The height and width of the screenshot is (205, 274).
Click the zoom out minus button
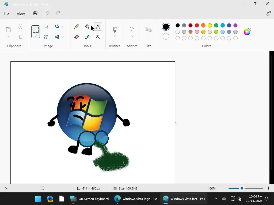coord(223,188)
